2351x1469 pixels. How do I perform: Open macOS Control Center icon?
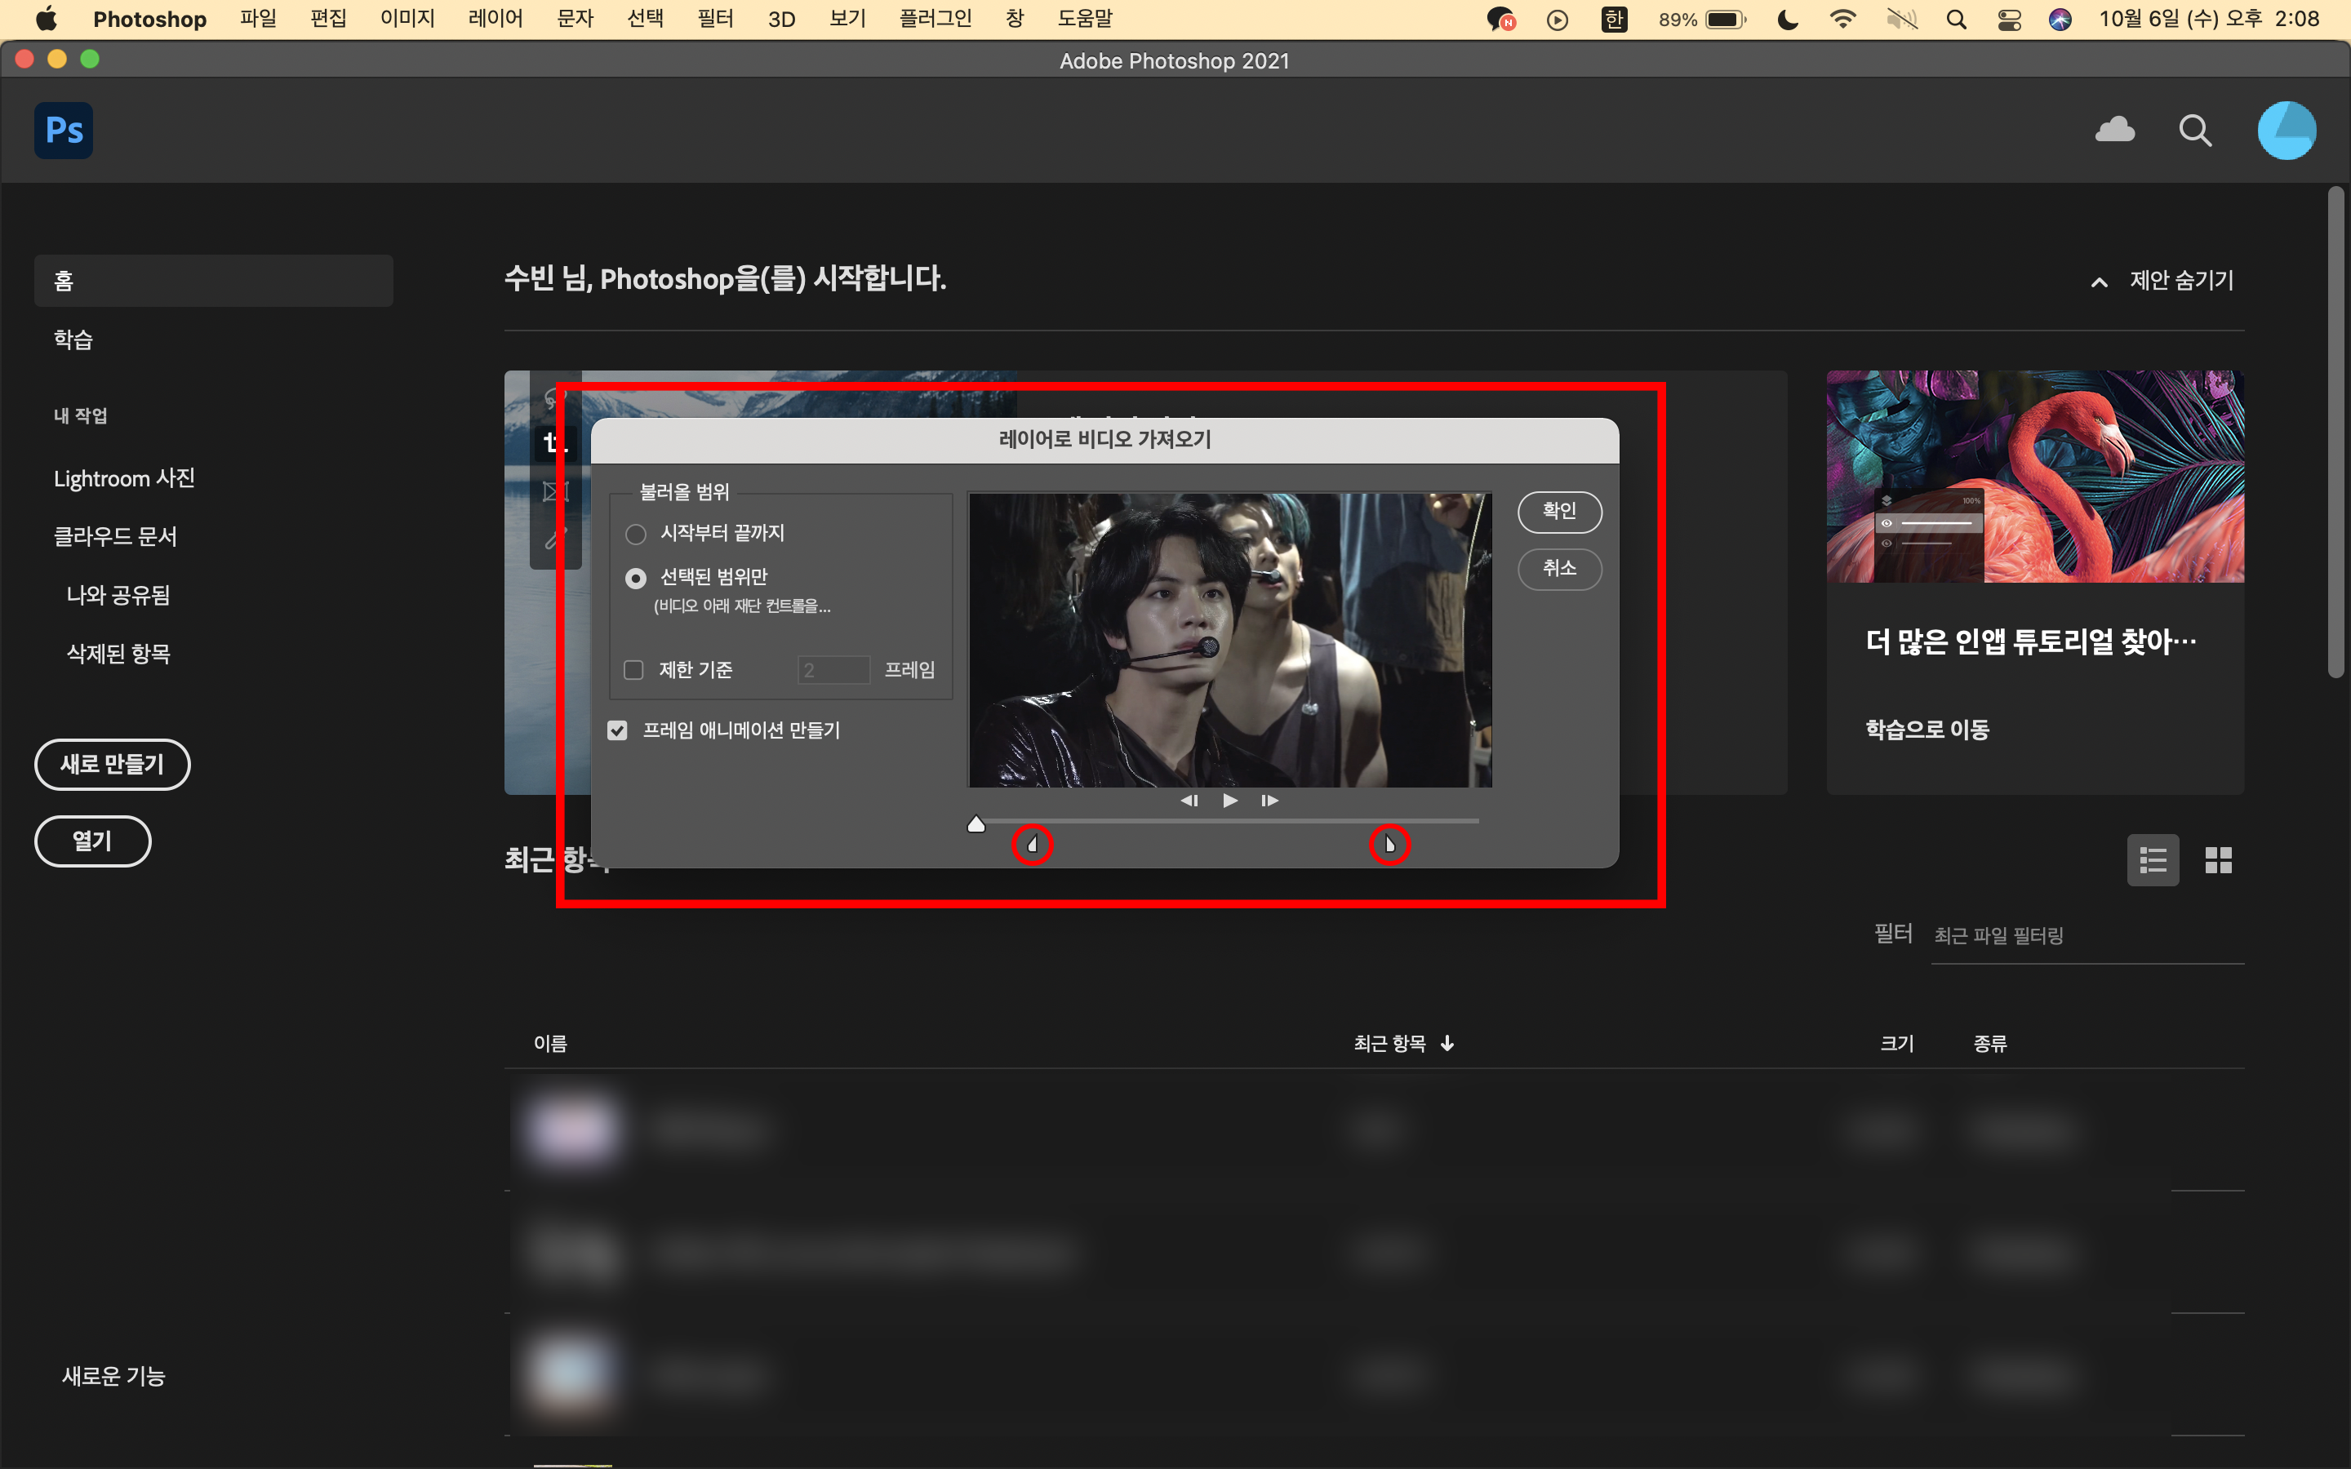point(2009,20)
